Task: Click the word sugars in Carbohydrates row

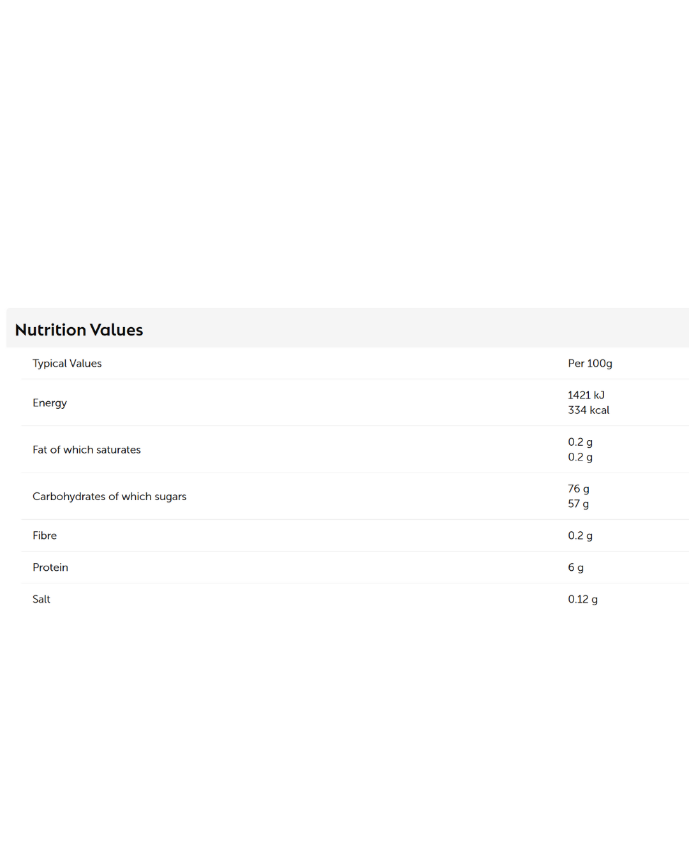Action: coord(170,497)
